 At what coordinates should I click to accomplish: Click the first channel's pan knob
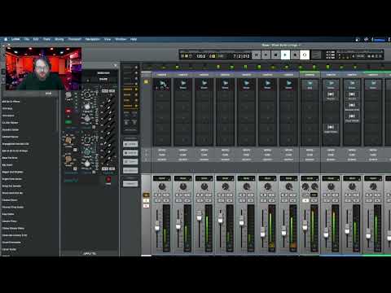pyautogui.click(x=162, y=186)
